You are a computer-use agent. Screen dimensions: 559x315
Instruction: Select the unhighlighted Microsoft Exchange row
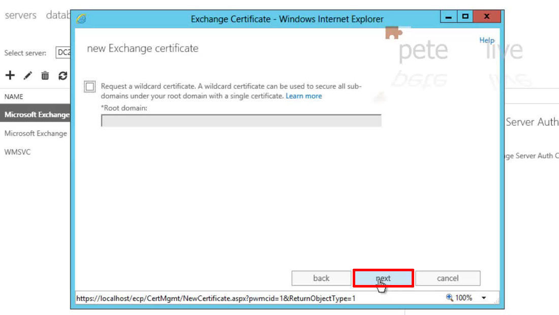point(35,133)
